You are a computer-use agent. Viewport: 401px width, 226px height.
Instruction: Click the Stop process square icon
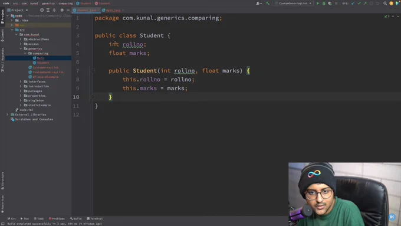(336, 4)
